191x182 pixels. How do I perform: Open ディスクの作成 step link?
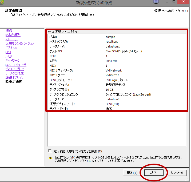tap(14, 73)
